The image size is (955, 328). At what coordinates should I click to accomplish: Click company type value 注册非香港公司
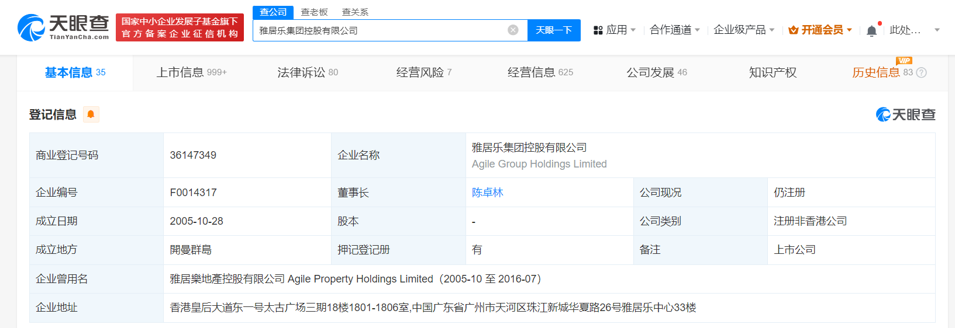click(x=810, y=221)
